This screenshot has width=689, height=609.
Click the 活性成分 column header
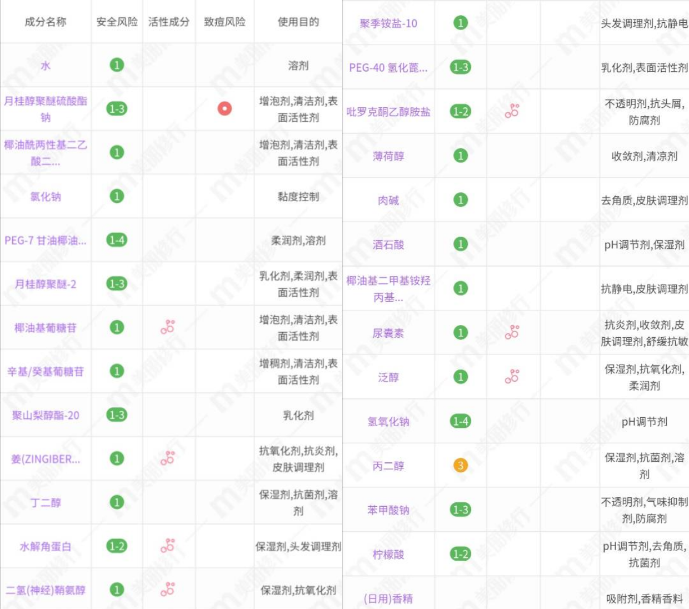[169, 22]
